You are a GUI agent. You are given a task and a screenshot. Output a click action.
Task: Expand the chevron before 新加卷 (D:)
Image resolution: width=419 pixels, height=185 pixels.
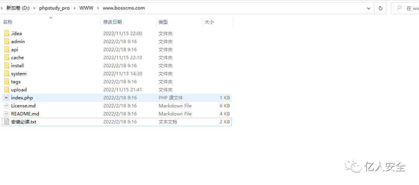pos(2,8)
